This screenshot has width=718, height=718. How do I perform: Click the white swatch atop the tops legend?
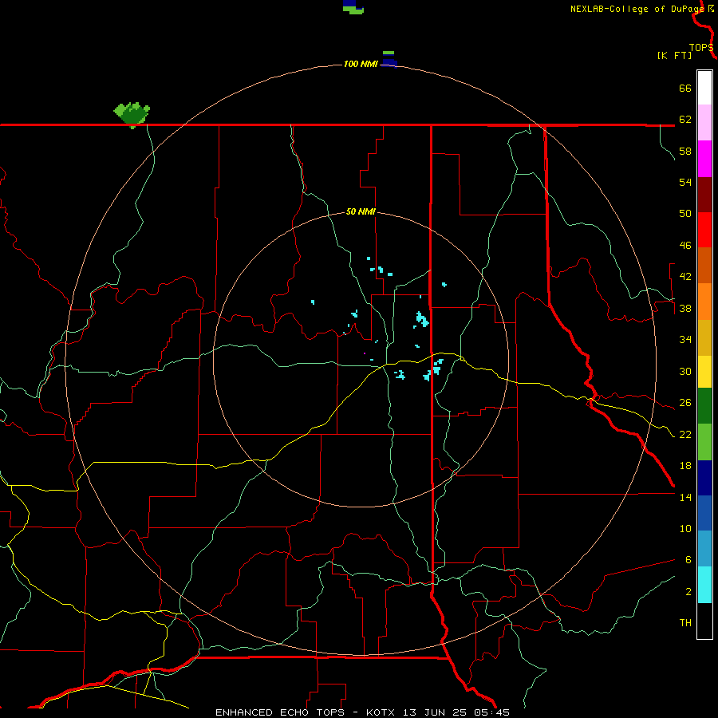point(704,88)
